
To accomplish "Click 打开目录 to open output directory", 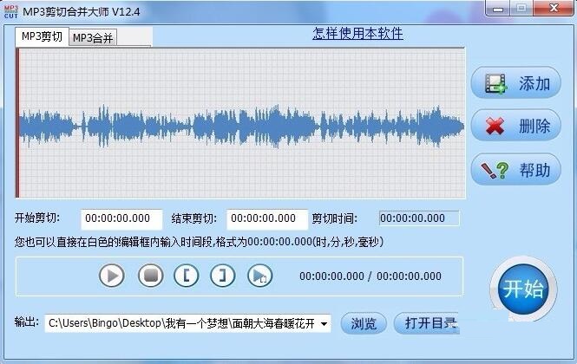I will [427, 323].
